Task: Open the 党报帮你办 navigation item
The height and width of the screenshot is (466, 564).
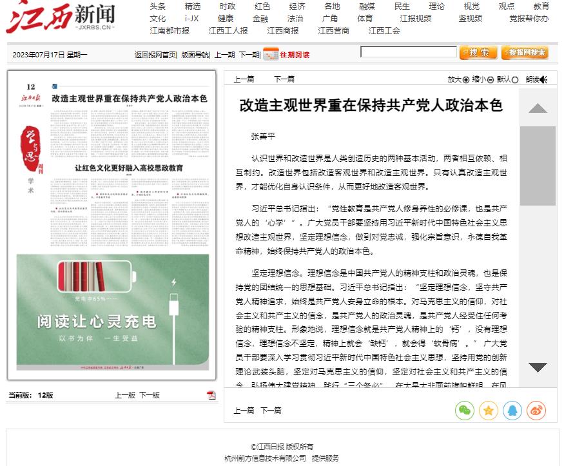Action: coord(529,18)
